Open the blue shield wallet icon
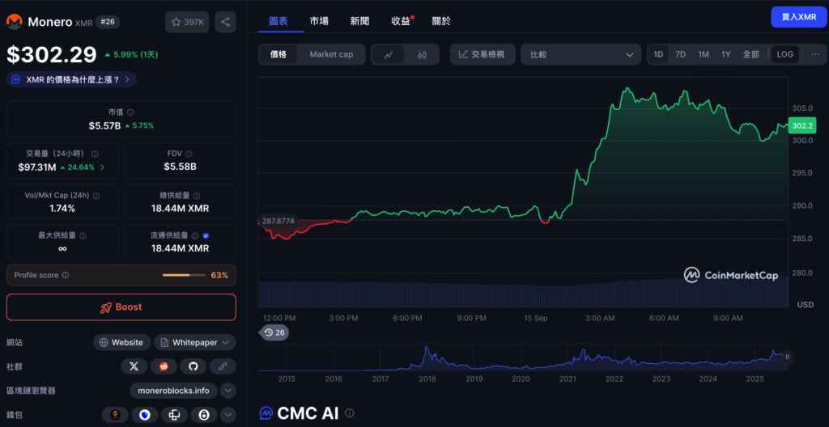The height and width of the screenshot is (427, 829). (145, 415)
